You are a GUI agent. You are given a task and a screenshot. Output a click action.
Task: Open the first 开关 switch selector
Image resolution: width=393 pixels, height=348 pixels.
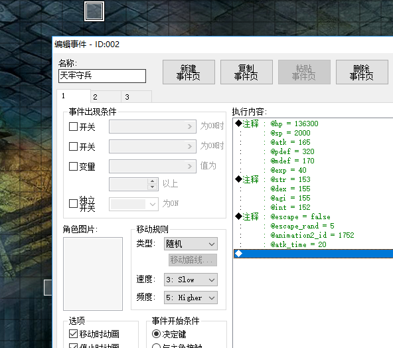[153, 126]
